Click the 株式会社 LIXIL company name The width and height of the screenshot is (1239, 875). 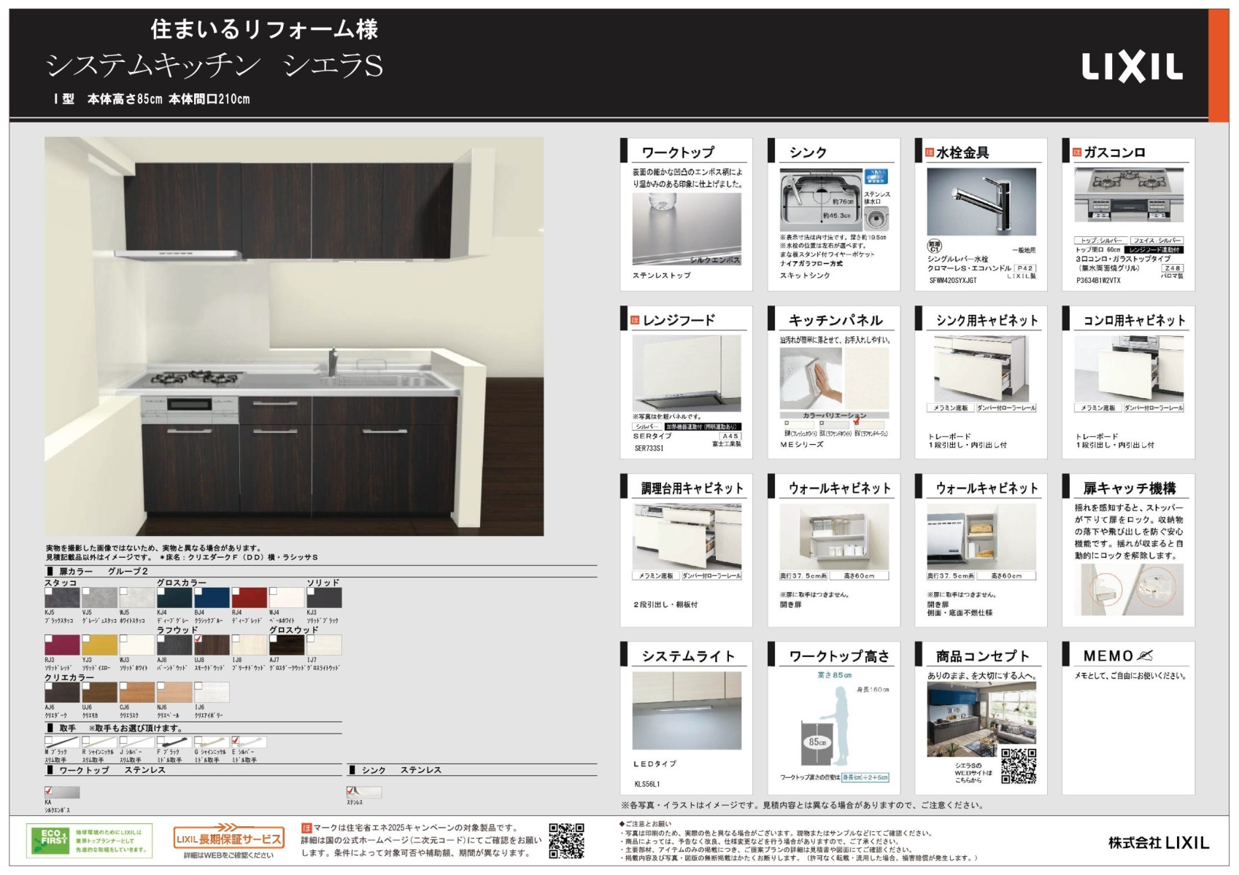tap(1159, 842)
